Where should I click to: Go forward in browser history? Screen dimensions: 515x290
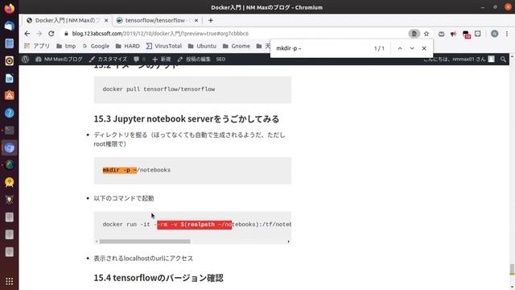click(x=39, y=34)
